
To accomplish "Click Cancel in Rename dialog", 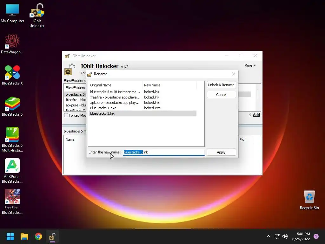I will (221, 95).
